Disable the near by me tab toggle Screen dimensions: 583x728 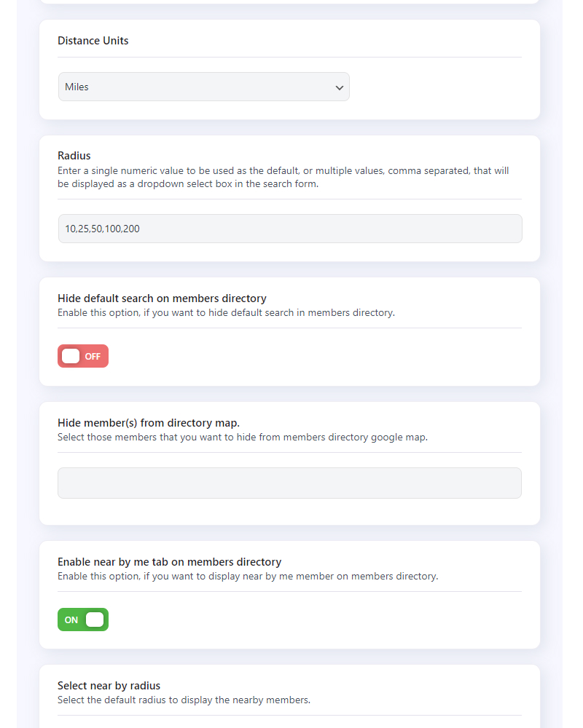pyautogui.click(x=83, y=620)
